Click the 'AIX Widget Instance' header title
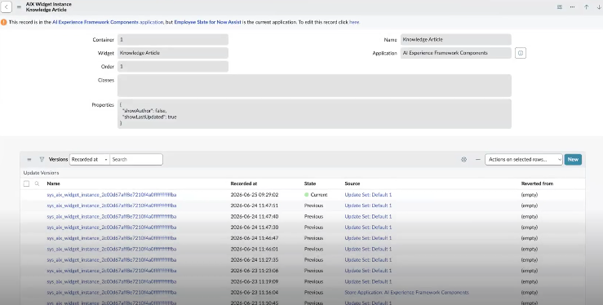 click(48, 4)
